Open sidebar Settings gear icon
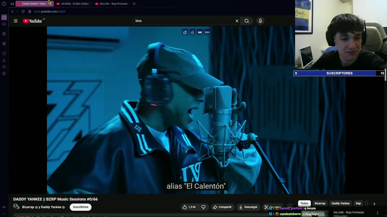Viewport: 387px width, 217px height. click(4, 74)
